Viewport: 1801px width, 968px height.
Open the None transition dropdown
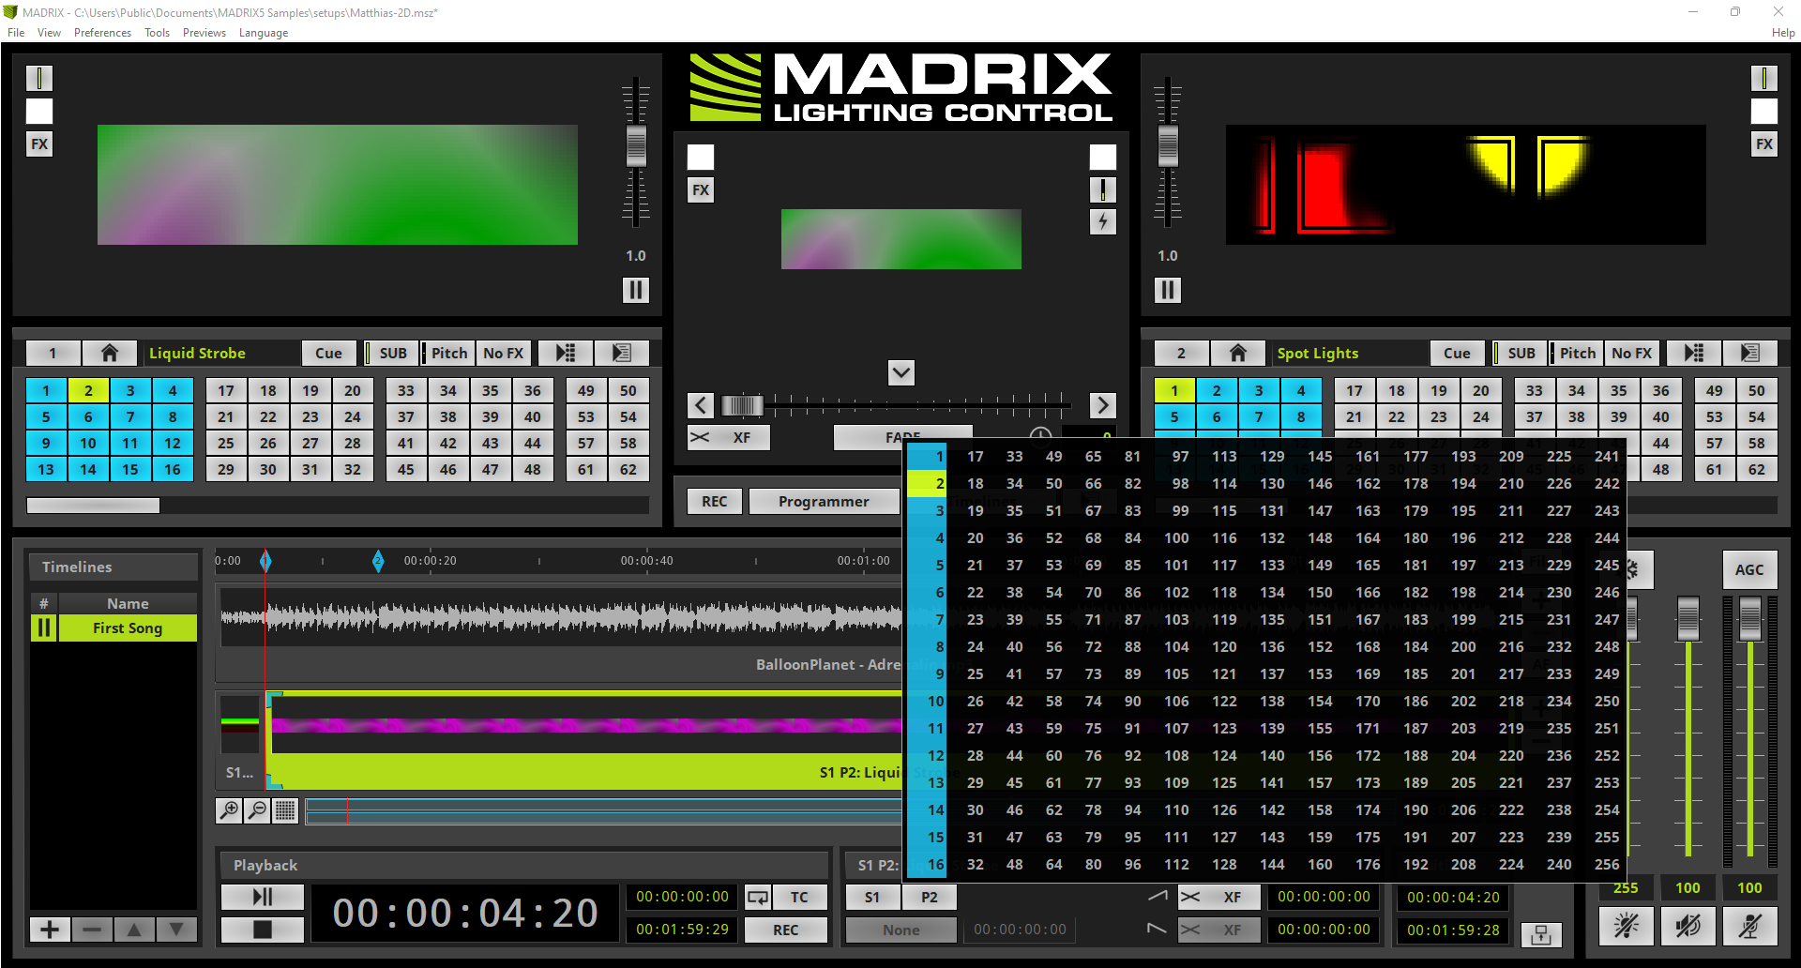click(x=900, y=930)
